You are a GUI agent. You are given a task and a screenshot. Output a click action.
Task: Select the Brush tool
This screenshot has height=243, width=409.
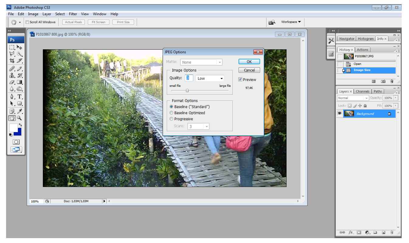(x=19, y=69)
